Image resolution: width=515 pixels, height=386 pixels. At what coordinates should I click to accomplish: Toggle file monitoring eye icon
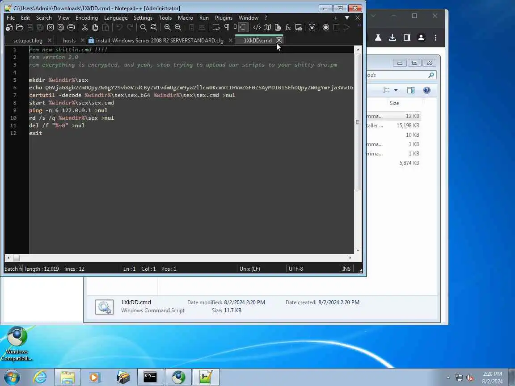tap(312, 28)
